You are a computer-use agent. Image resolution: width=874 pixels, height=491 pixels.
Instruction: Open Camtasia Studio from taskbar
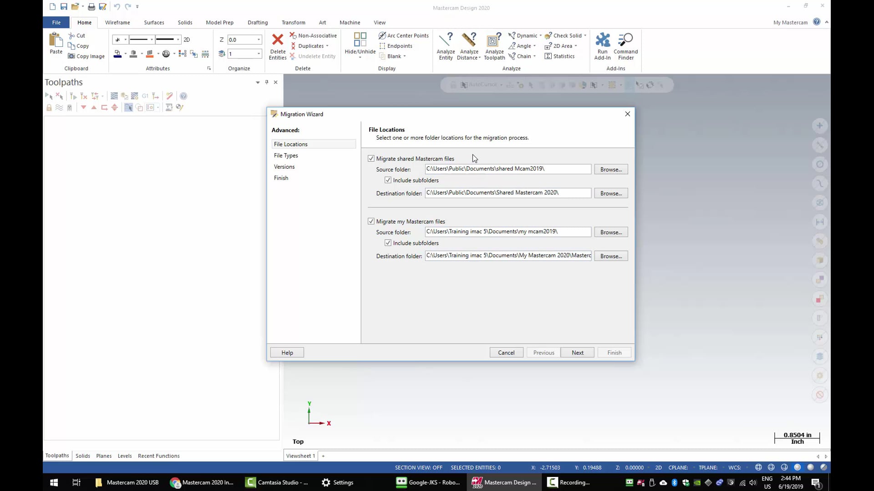(x=277, y=482)
